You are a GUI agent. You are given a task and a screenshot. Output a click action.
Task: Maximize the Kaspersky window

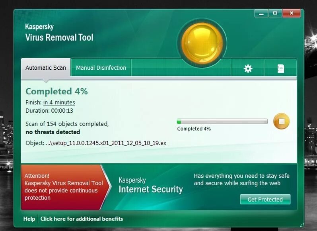click(x=275, y=14)
